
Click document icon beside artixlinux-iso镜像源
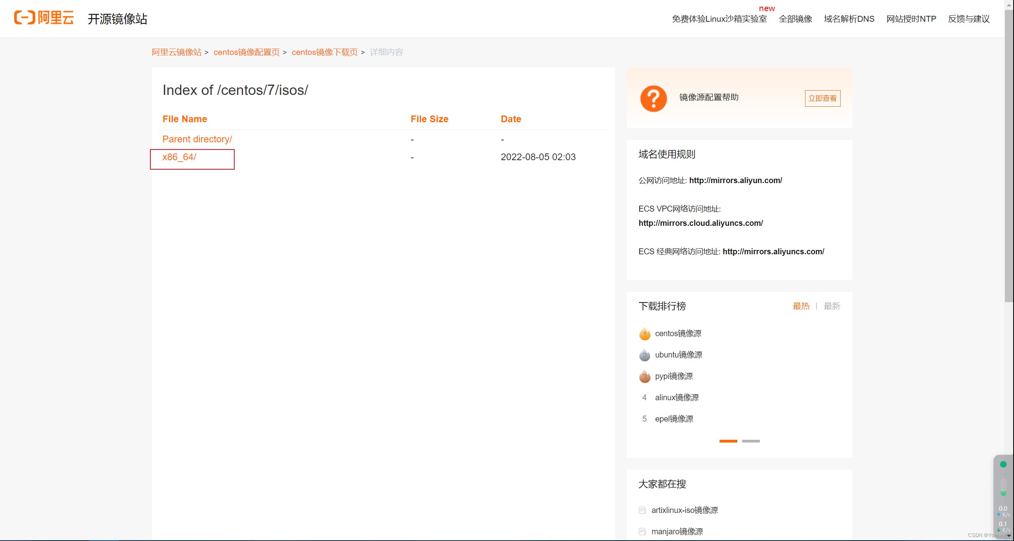pyautogui.click(x=642, y=510)
